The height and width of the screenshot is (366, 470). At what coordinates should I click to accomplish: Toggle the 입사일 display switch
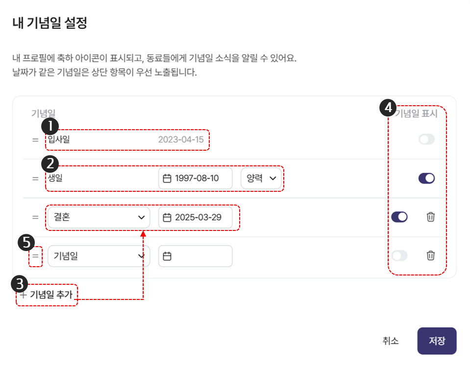[x=426, y=139]
